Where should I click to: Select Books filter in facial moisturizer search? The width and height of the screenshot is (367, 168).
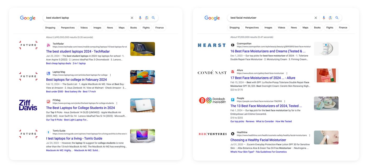(317, 28)
